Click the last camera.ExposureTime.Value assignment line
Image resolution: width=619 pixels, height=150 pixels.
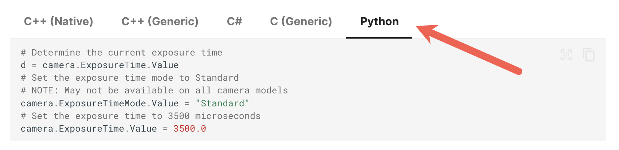pyautogui.click(x=88, y=129)
